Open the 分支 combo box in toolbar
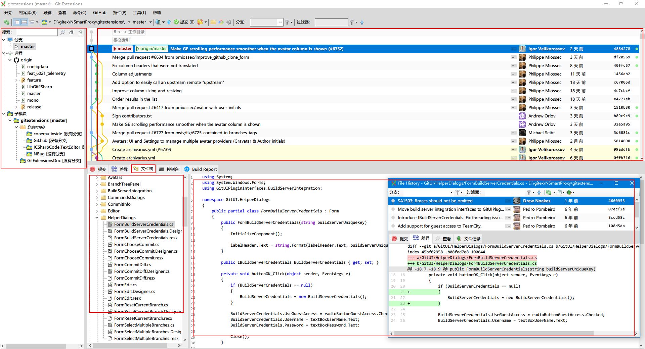Image resolution: width=645 pixels, height=349 pixels. point(267,22)
